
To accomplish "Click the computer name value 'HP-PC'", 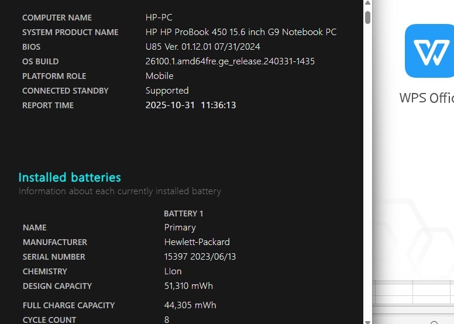I will [159, 18].
